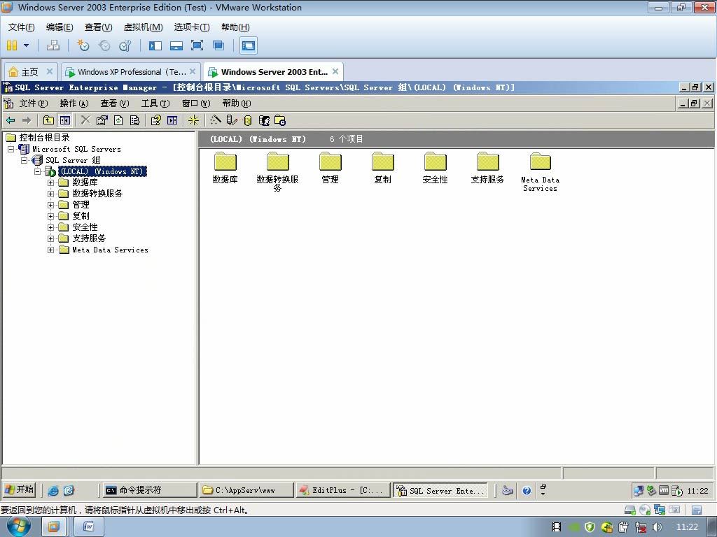This screenshot has width=717, height=537.
Task: Expand the 数据库 tree node
Action: [50, 182]
